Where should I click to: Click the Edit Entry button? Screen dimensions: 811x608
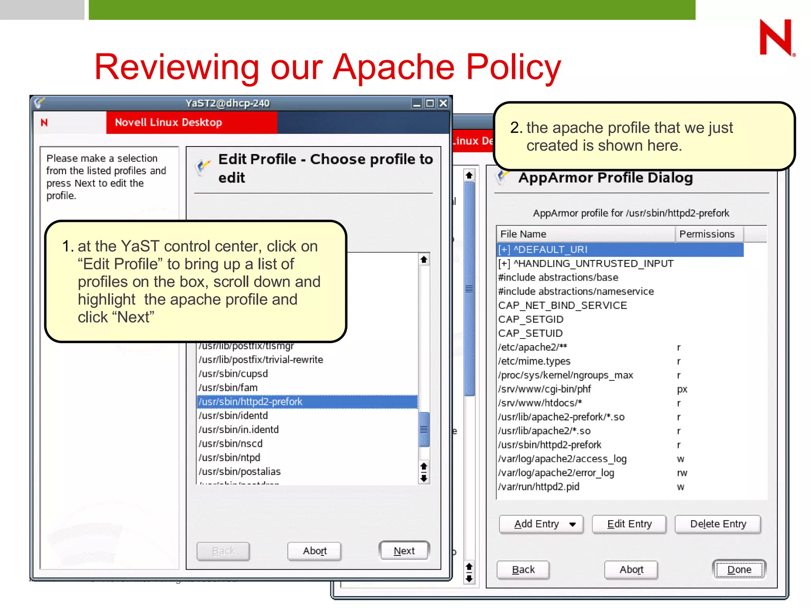[x=629, y=524]
